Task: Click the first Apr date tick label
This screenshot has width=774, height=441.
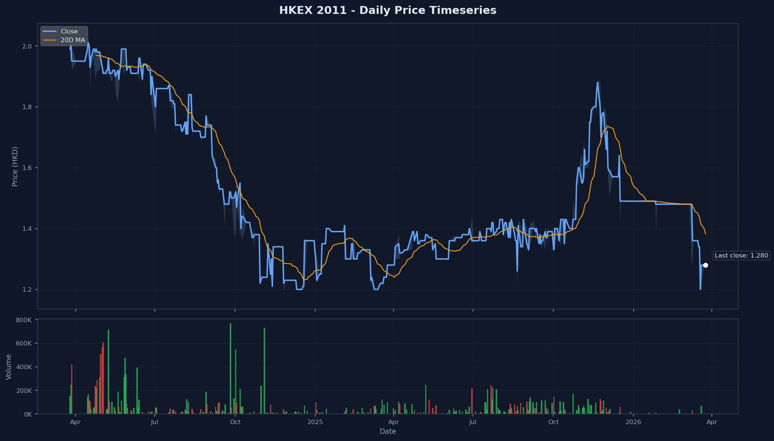Action: point(75,422)
